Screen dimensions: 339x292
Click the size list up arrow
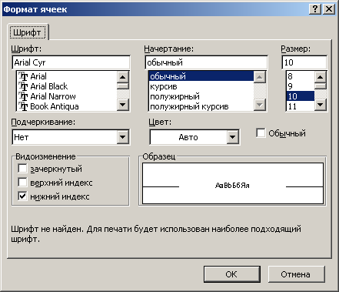pos(321,77)
